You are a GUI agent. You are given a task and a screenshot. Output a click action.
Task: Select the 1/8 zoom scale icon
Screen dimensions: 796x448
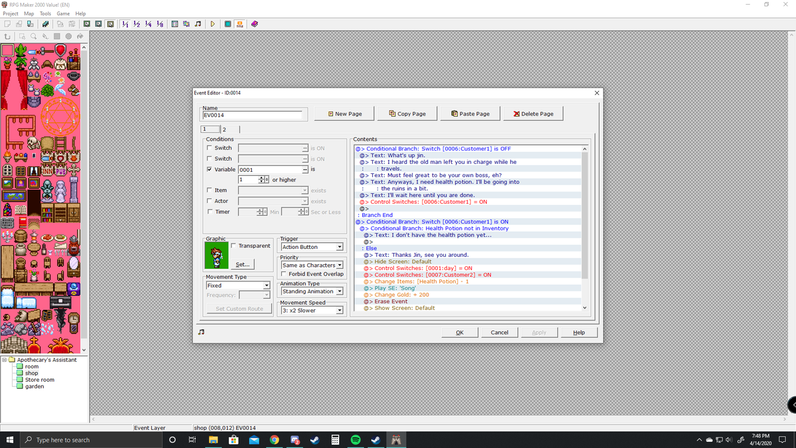tap(159, 25)
